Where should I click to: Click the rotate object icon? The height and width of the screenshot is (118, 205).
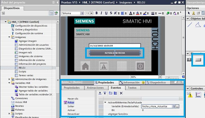pos(175,13)
